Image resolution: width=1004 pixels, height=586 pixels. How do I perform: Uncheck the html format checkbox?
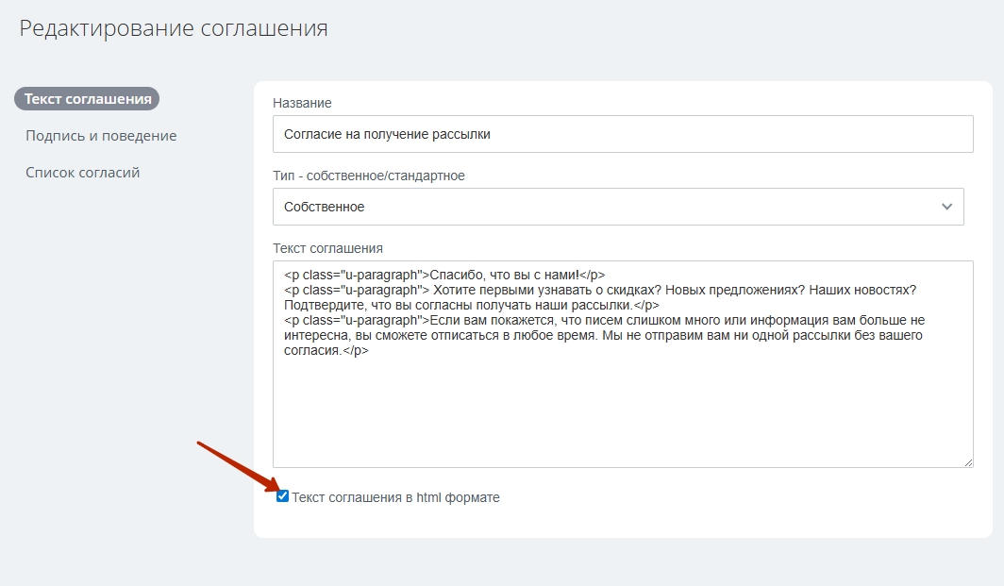(282, 496)
